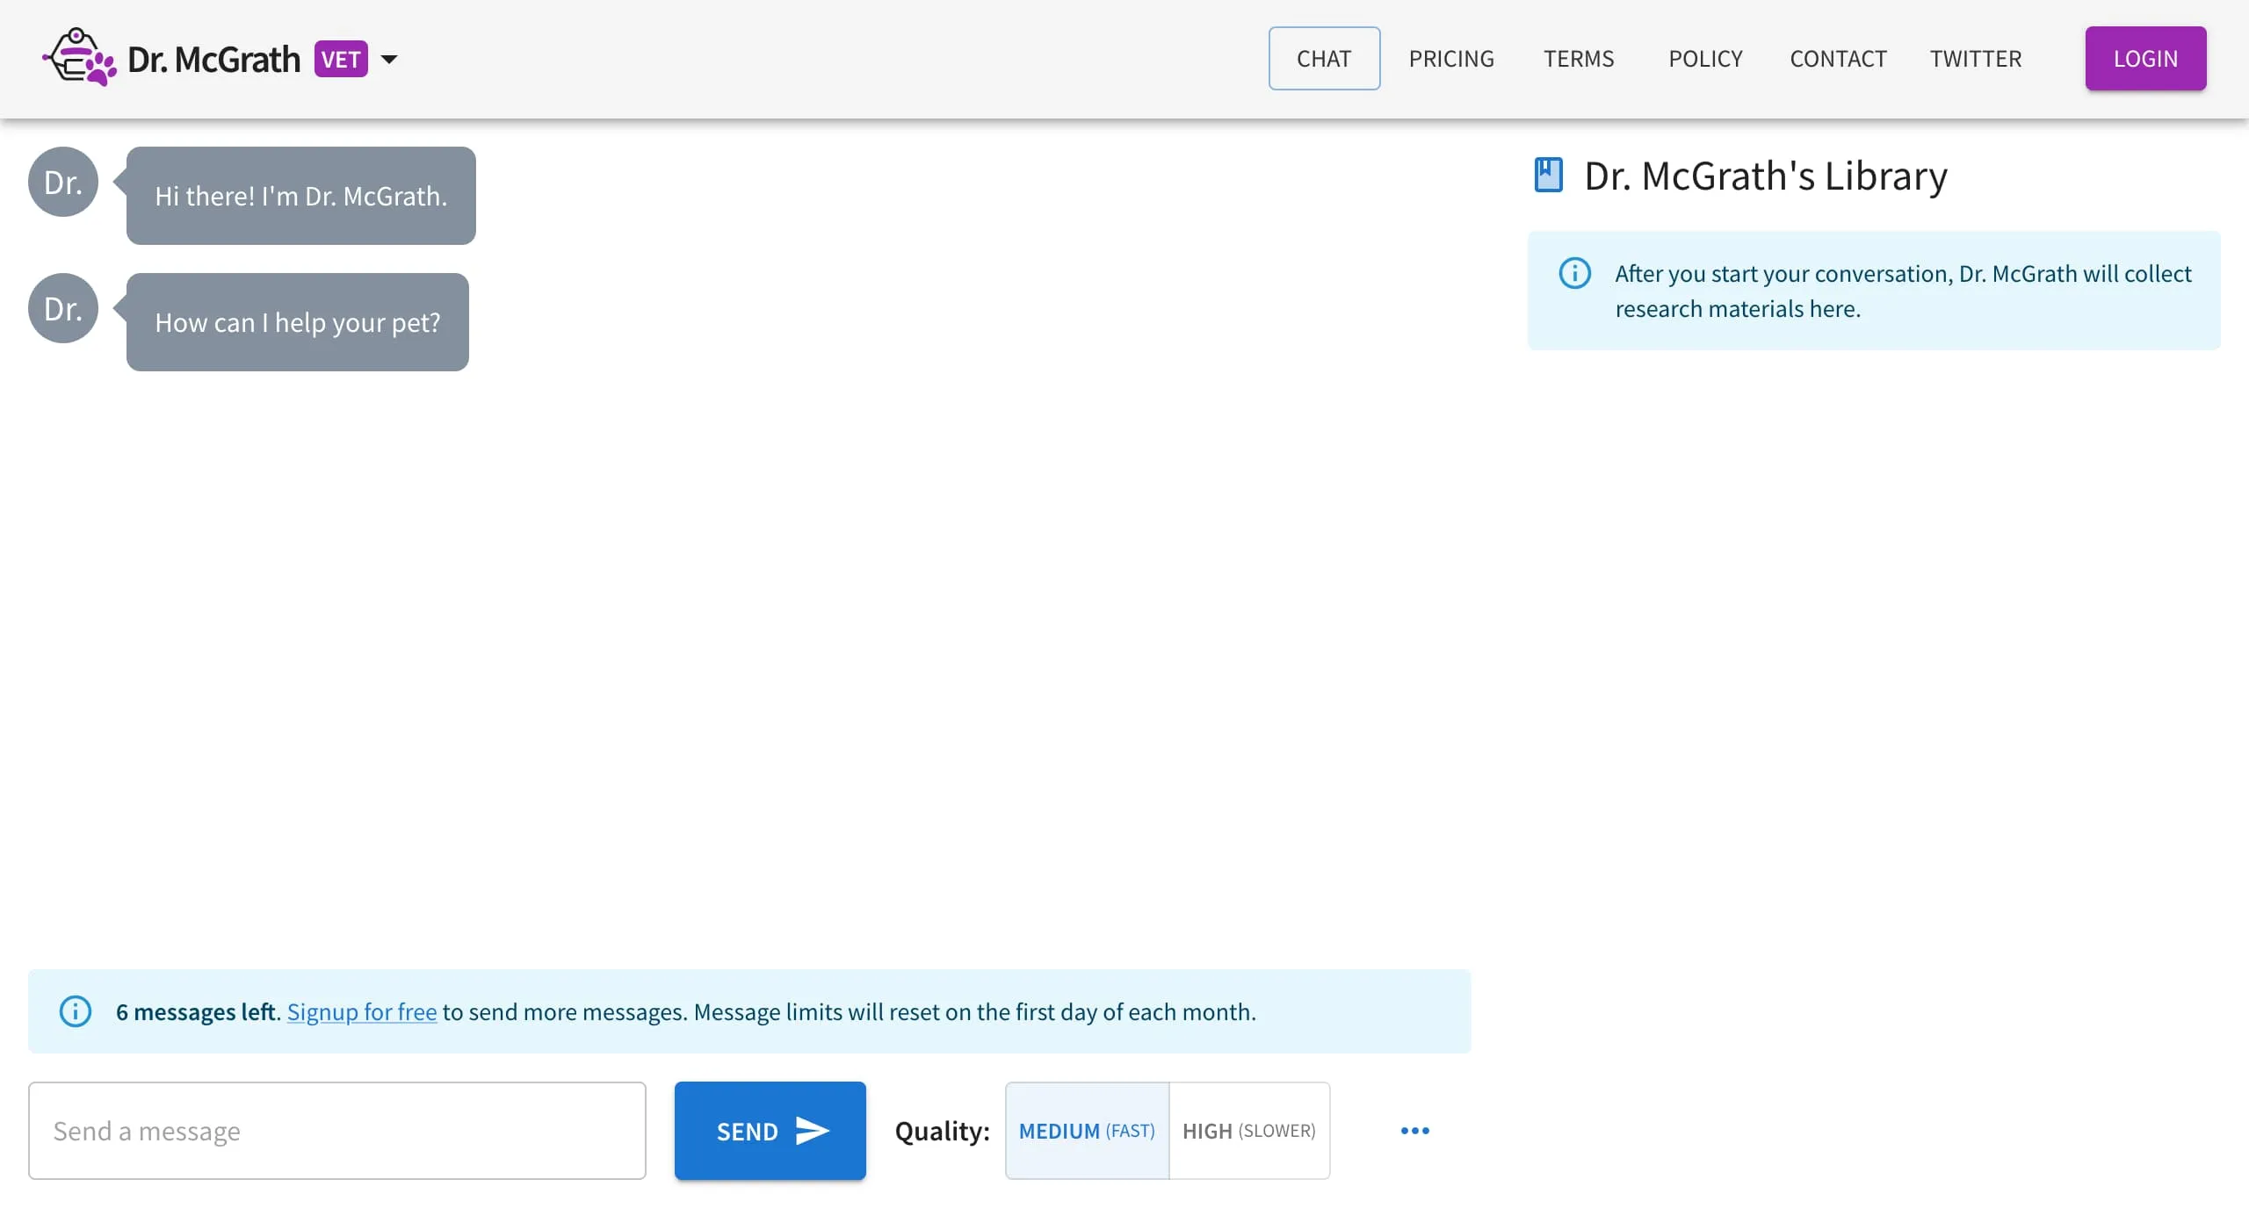
Task: Click the info icon in Library notice
Action: pyautogui.click(x=1574, y=273)
